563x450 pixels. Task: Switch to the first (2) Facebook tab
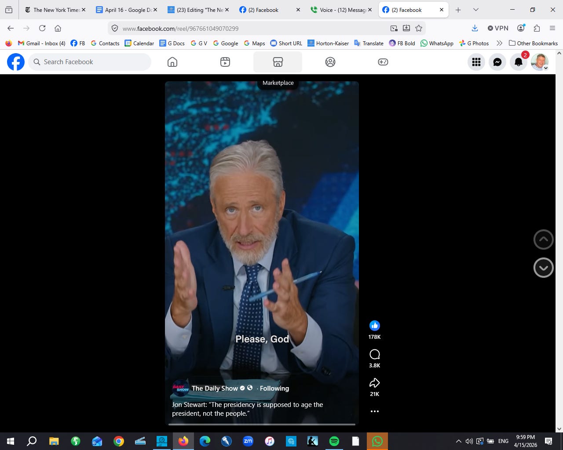point(270,10)
